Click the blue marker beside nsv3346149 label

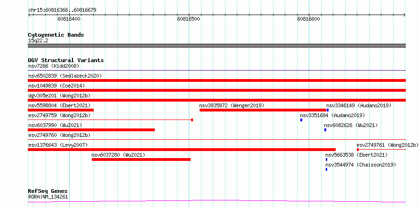point(328,110)
